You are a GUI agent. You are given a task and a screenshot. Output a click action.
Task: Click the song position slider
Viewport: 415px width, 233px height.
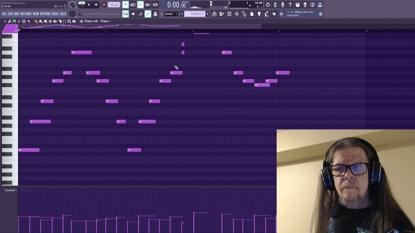100,14
